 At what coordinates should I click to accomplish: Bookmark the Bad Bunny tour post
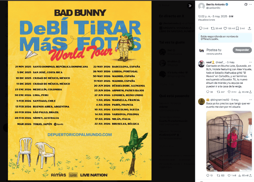click(237, 28)
